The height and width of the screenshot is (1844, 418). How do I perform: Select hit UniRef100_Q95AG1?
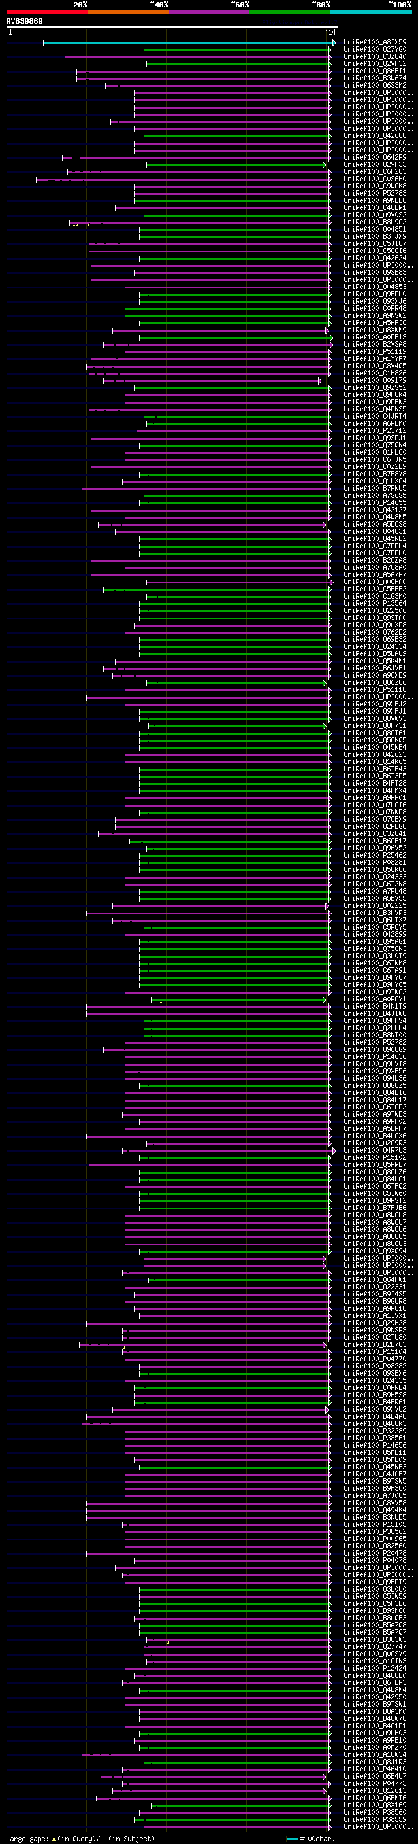(x=375, y=941)
